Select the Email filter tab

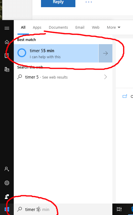coord(80,28)
